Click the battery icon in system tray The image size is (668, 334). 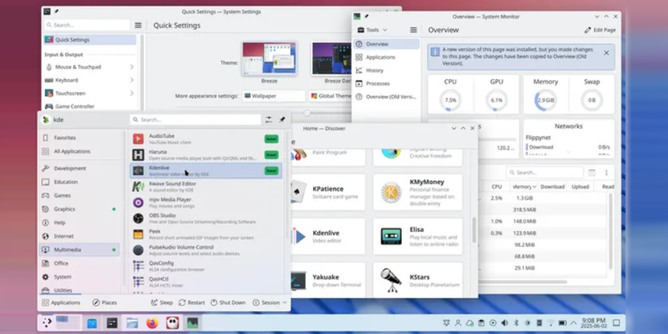pyautogui.click(x=563, y=323)
